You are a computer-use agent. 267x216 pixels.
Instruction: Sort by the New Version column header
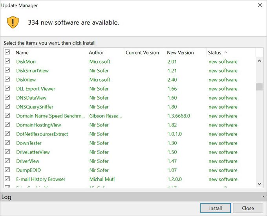pos(186,53)
